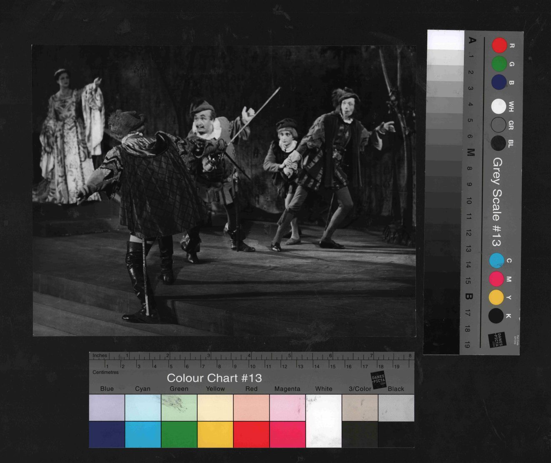Select the saturated green swatch in Colour Chart
Image resolution: width=551 pixels, height=463 pixels.
click(x=179, y=434)
